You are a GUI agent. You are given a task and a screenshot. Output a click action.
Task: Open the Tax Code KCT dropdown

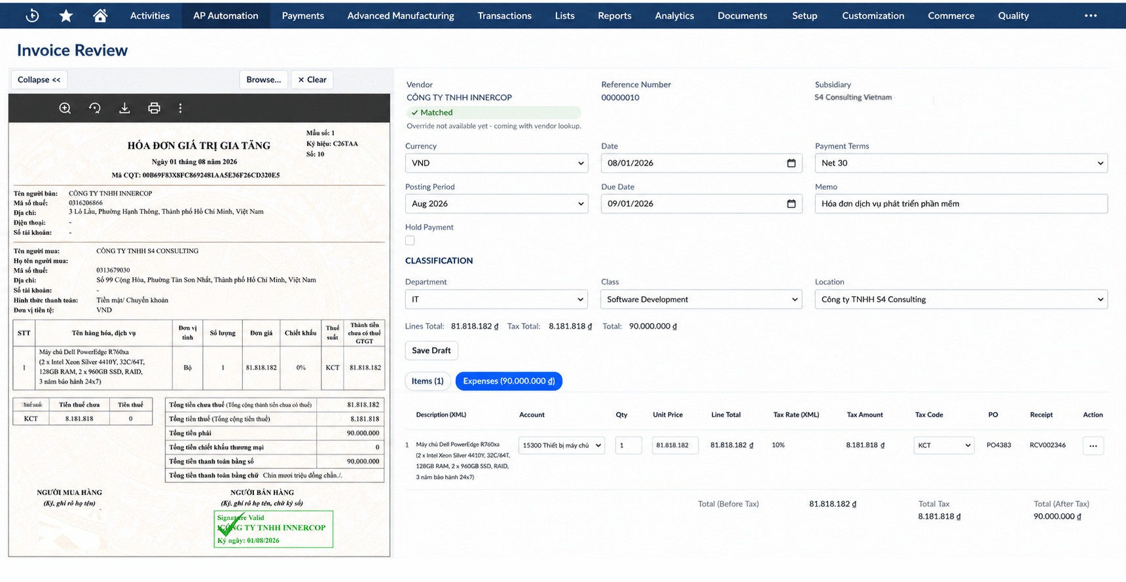click(944, 445)
